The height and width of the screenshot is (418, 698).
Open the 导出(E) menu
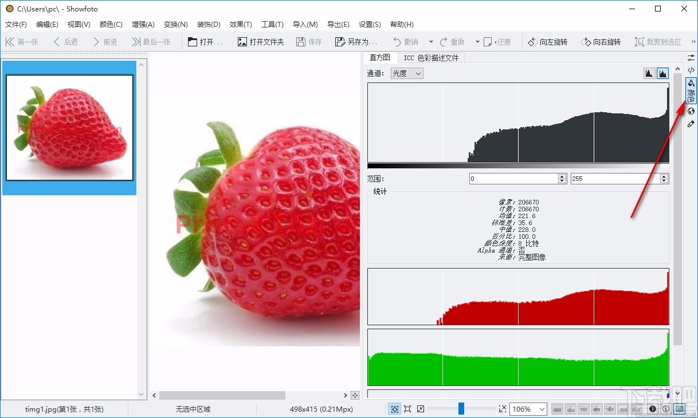coord(338,25)
